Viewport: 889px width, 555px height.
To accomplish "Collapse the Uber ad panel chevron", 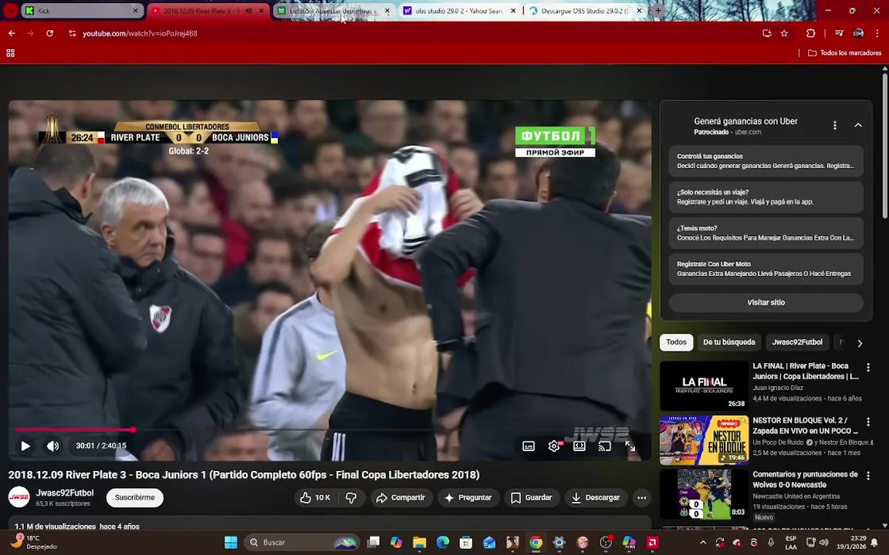I will pyautogui.click(x=858, y=125).
